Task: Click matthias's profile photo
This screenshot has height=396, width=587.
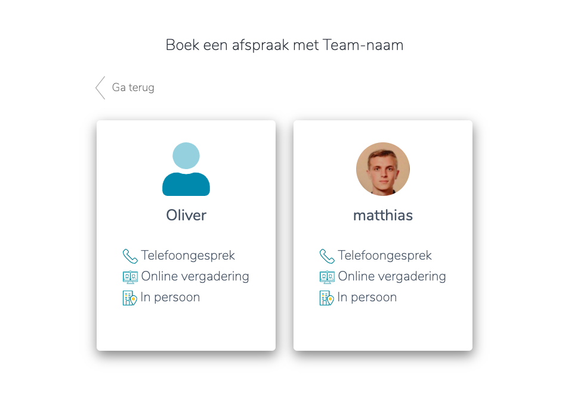Action: [382, 169]
